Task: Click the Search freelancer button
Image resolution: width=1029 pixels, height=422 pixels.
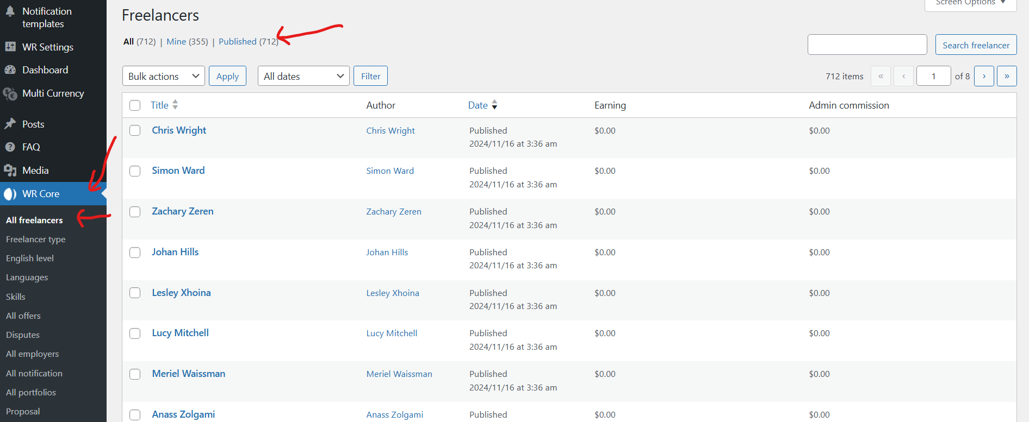Action: [976, 45]
